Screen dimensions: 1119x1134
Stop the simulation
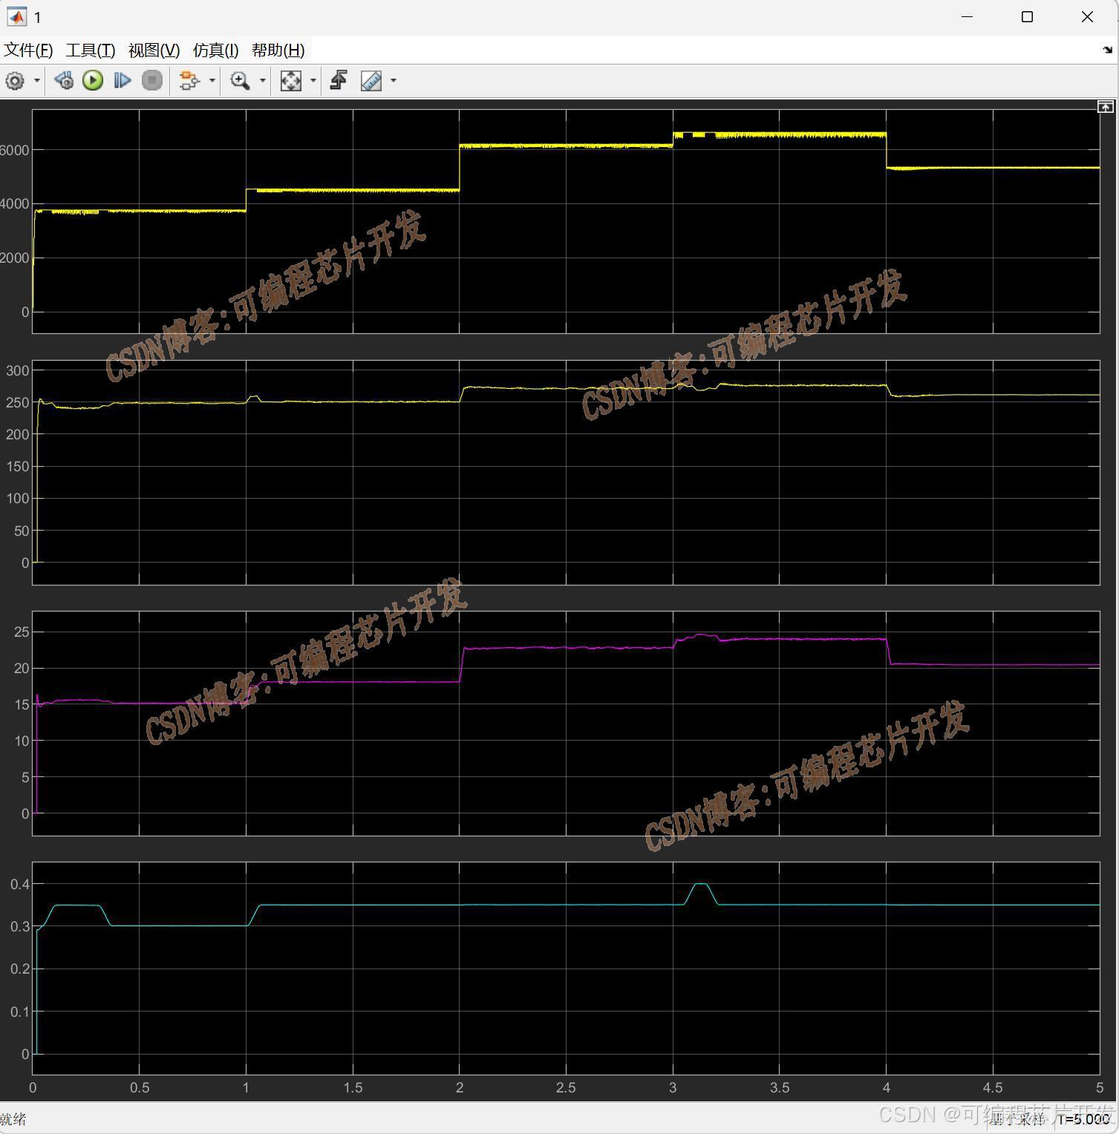(152, 81)
